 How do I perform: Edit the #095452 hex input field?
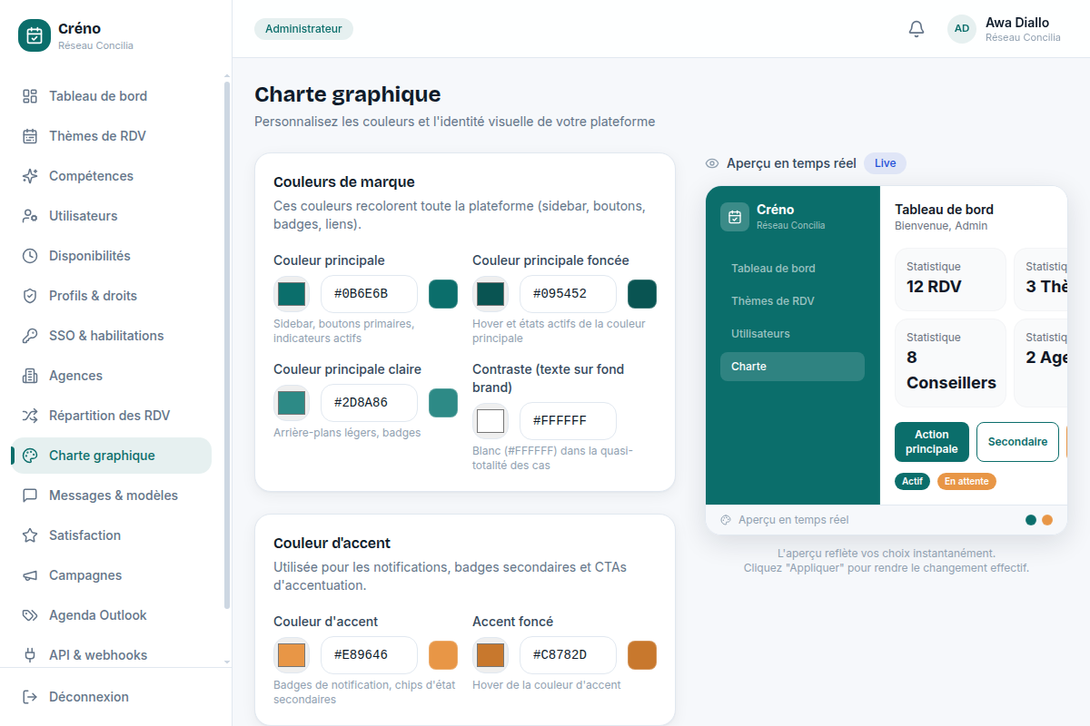(568, 294)
